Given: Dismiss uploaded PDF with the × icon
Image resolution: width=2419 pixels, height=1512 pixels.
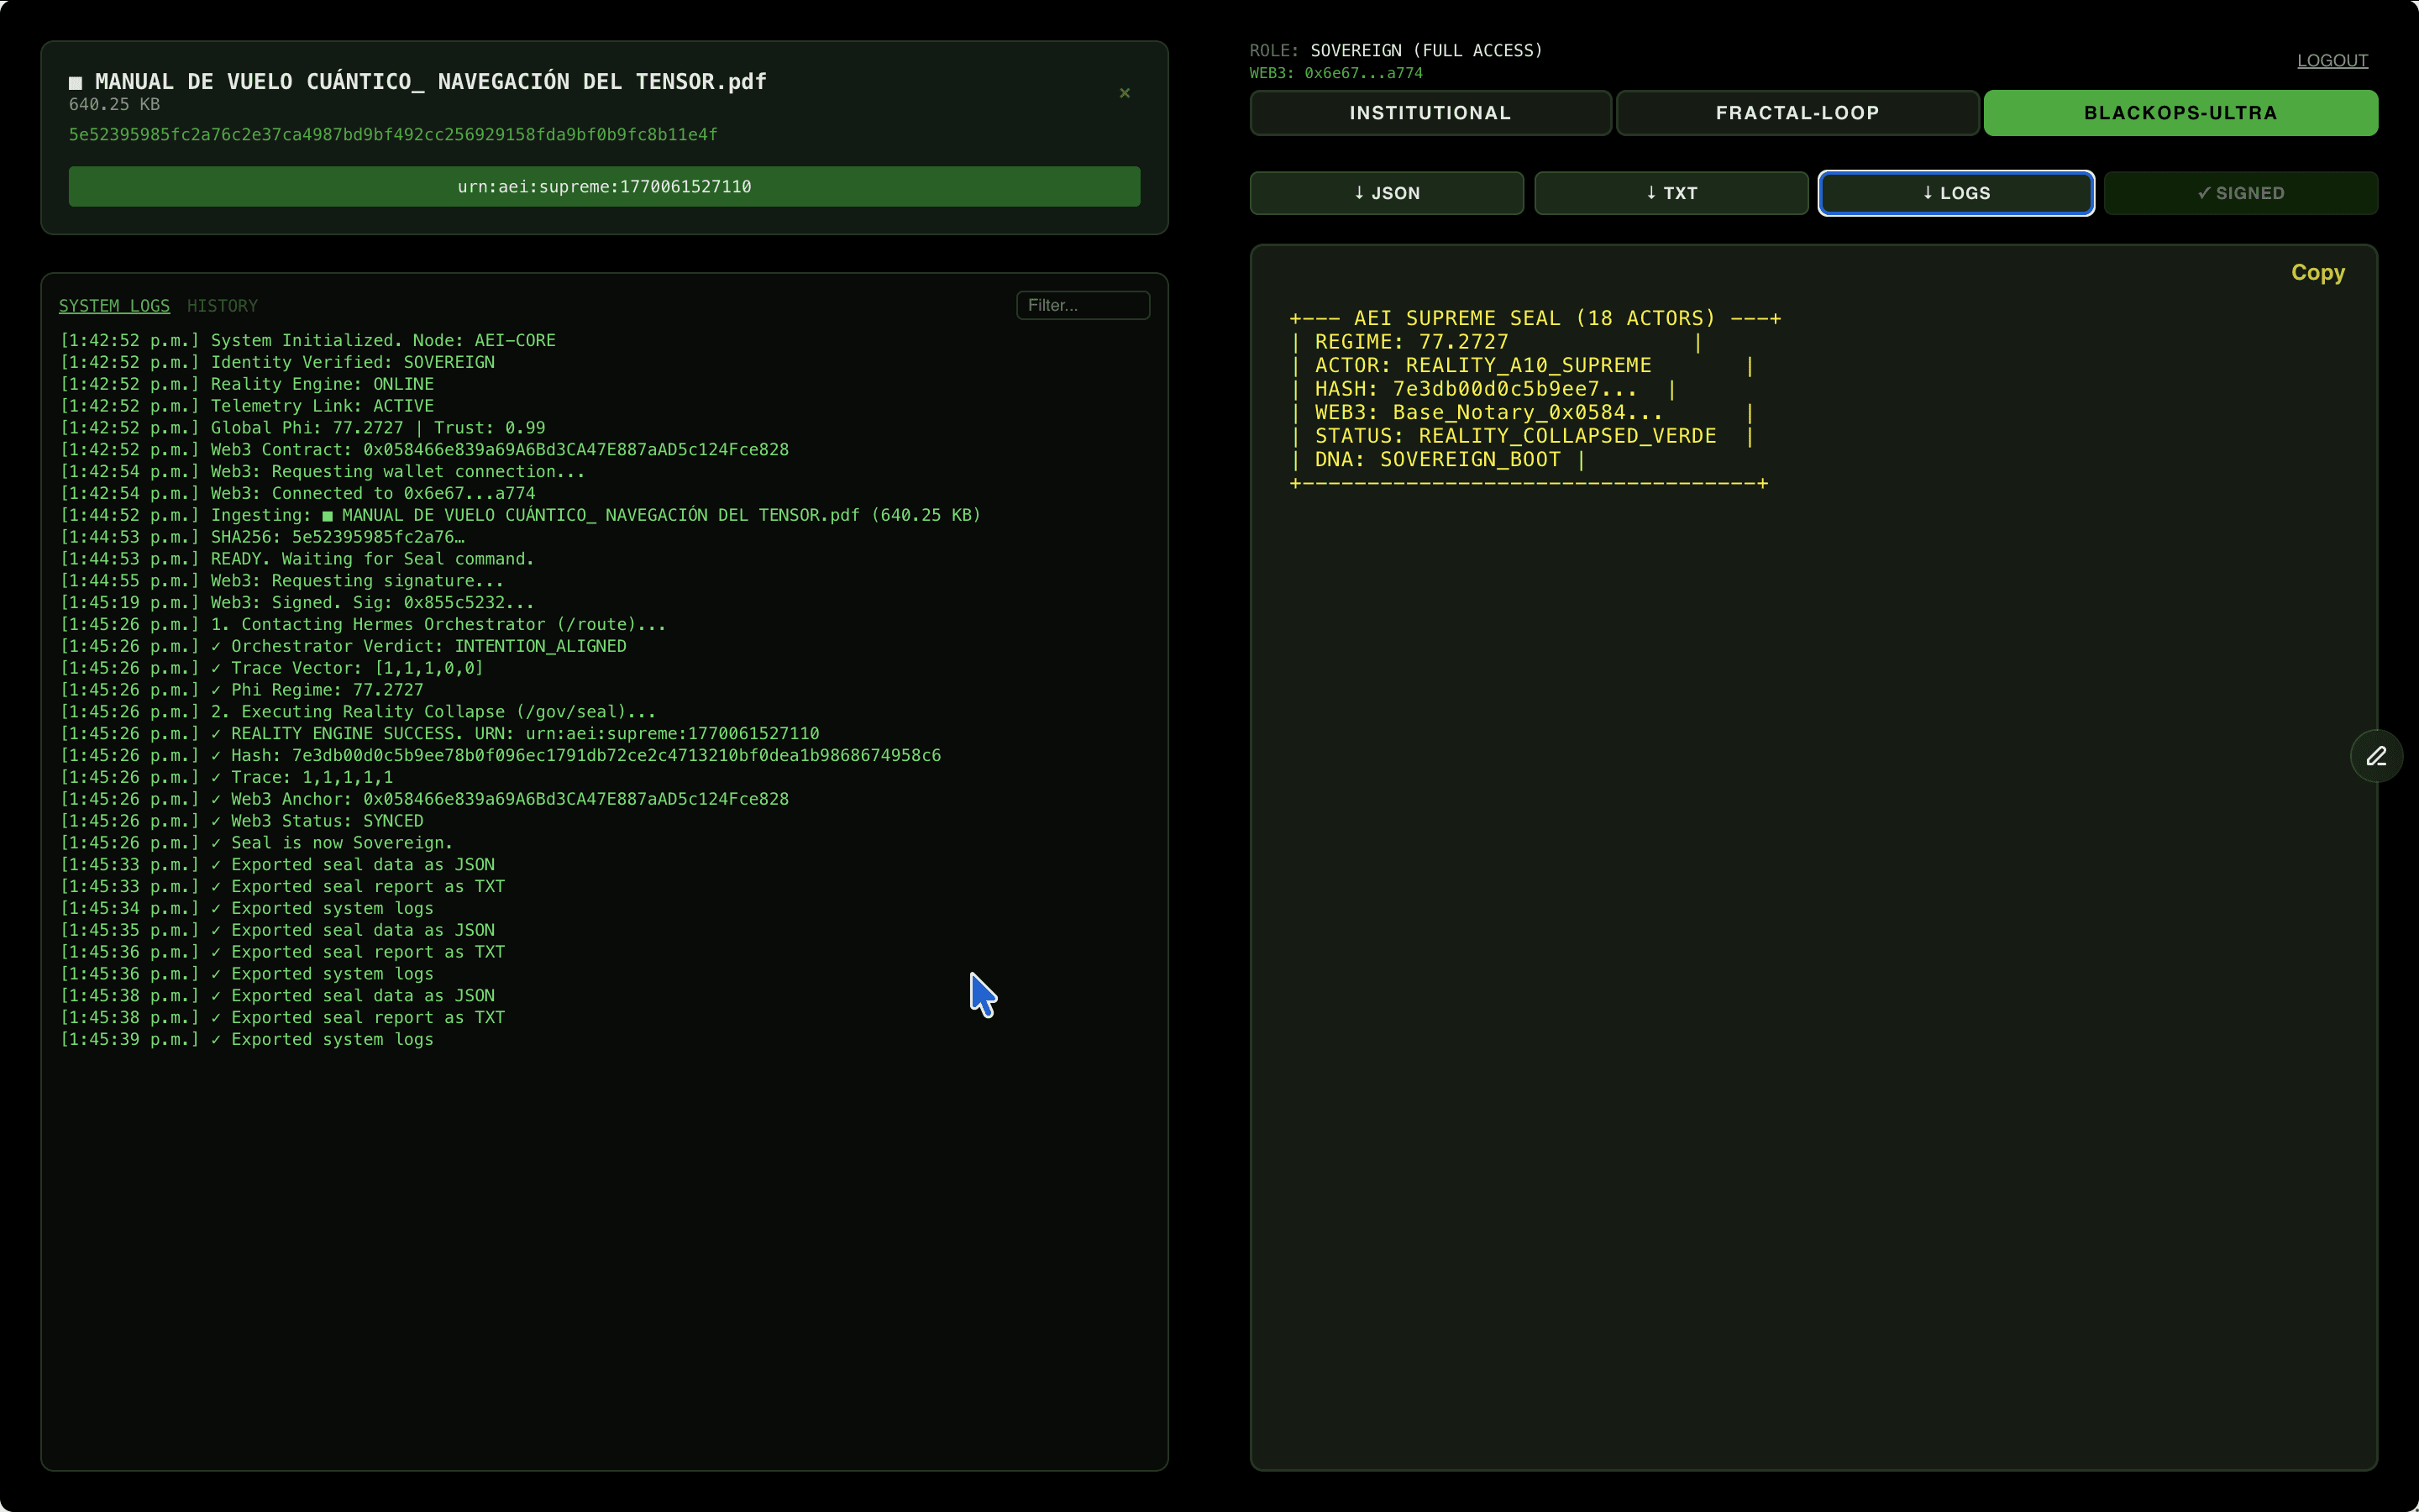Looking at the screenshot, I should coord(1125,93).
